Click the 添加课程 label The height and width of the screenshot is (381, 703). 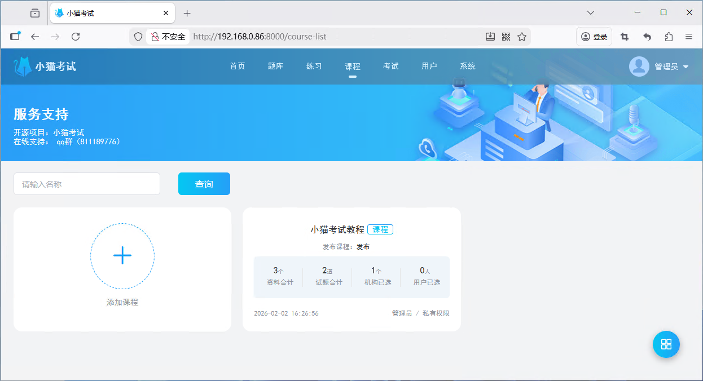pos(122,302)
